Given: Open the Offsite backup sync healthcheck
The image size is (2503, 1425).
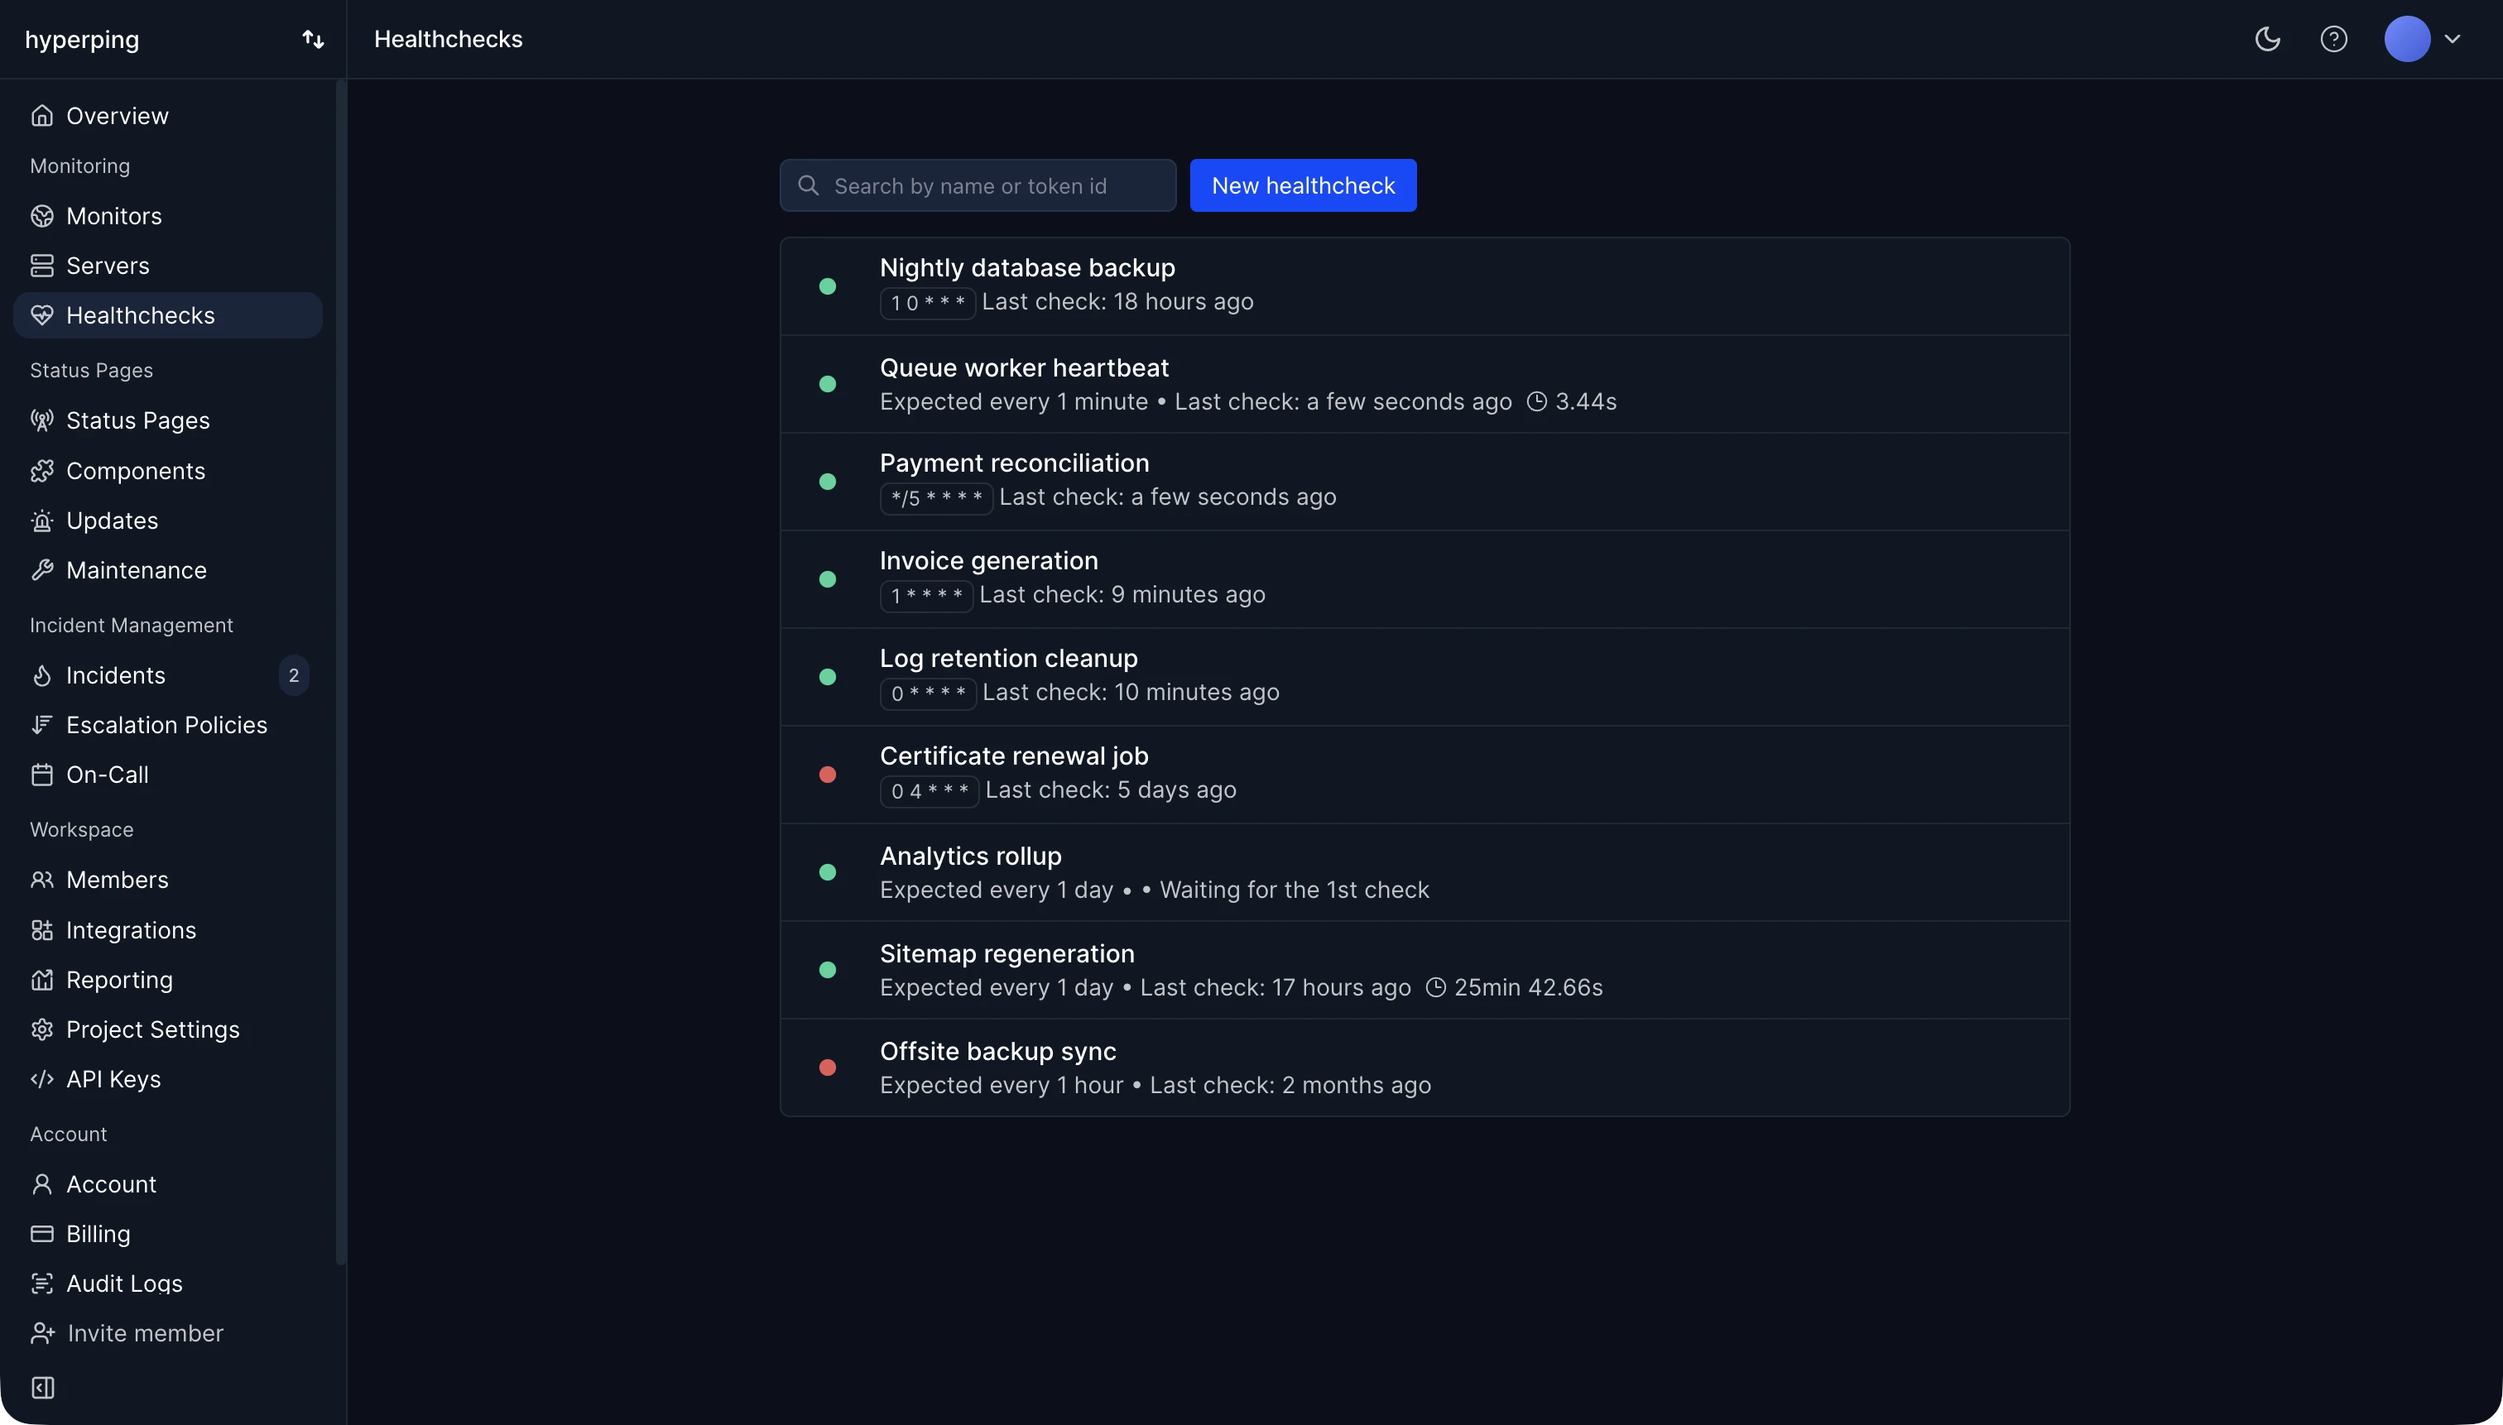Looking at the screenshot, I should click(1424, 1067).
